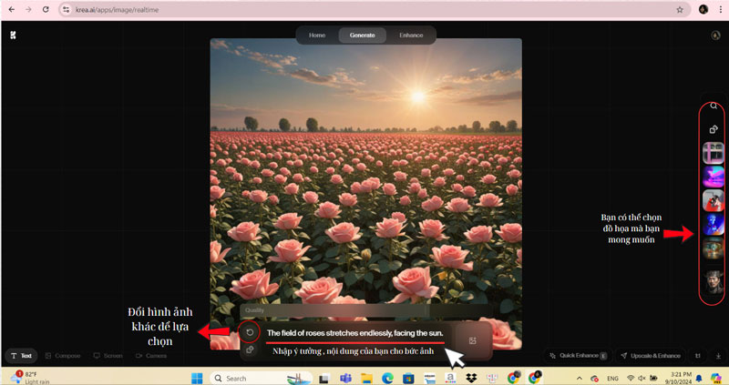Open the Home tab
This screenshot has height=385, width=729.
[317, 35]
